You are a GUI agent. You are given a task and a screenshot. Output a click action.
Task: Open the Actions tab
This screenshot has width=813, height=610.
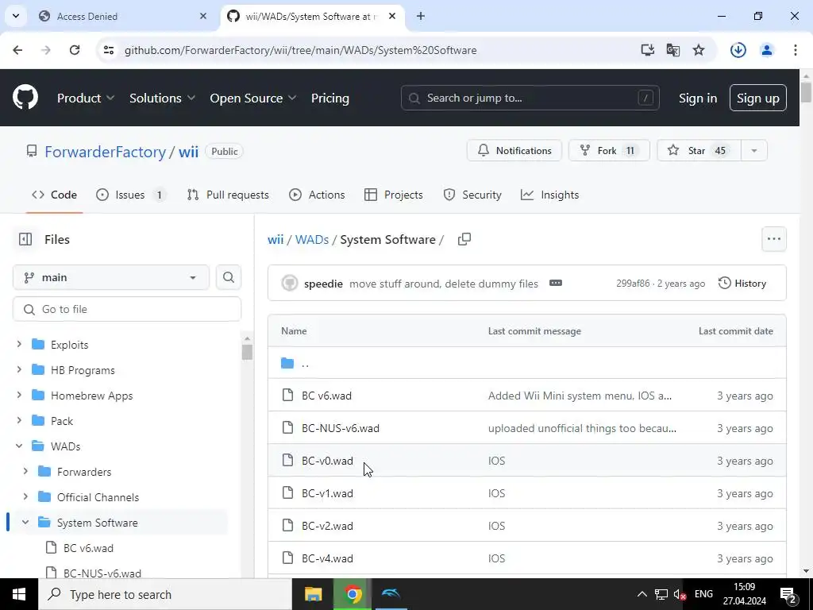317,195
